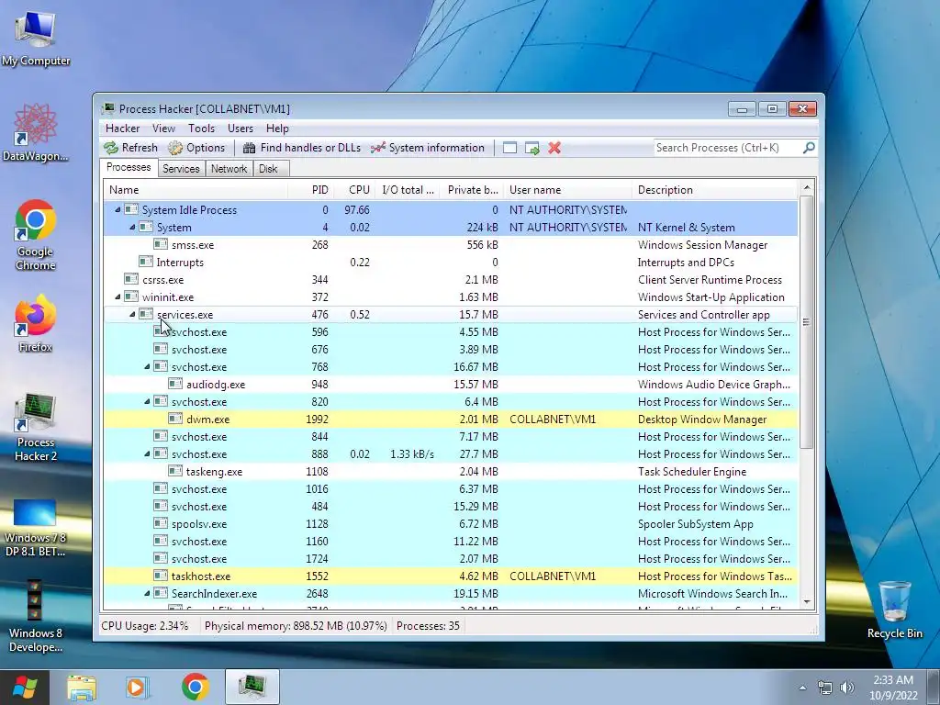
Task: Sort by the Private bytes column header
Action: (473, 190)
